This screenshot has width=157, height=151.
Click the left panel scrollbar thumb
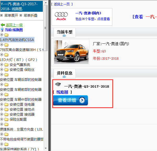coord(46,28)
